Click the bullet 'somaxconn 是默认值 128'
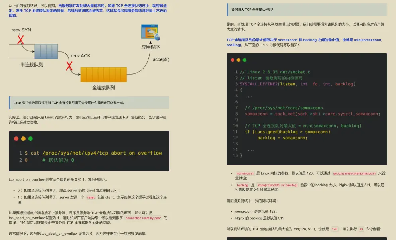 click(x=256, y=211)
